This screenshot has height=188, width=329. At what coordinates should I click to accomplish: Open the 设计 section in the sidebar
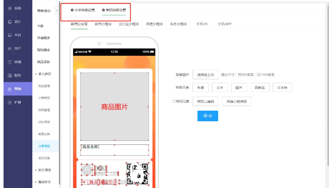pyautogui.click(x=15, y=22)
